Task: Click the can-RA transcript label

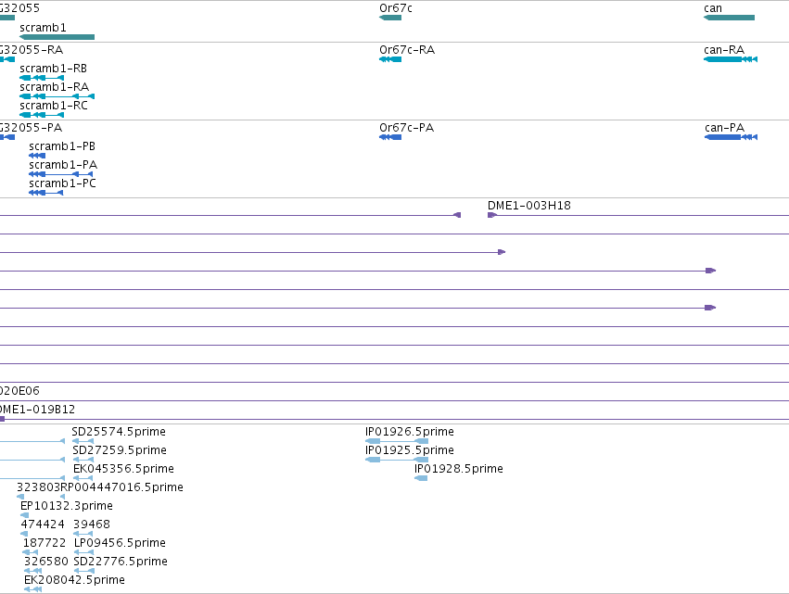Action: pyautogui.click(x=724, y=50)
